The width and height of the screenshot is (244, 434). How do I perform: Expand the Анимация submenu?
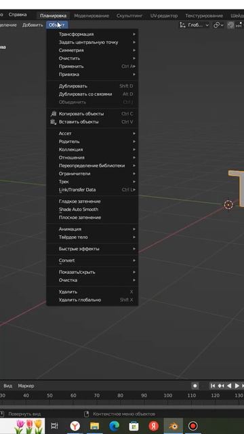92,229
